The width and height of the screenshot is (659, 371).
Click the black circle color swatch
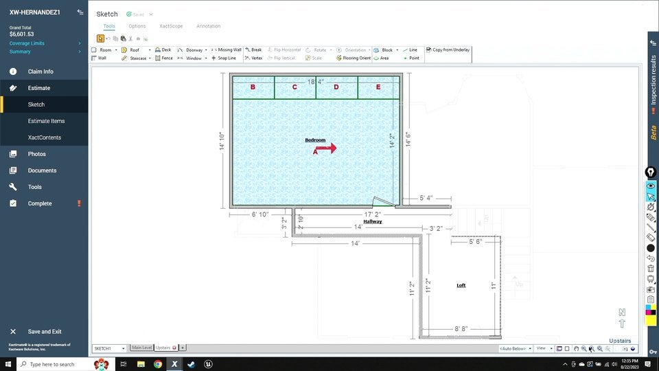(651, 248)
